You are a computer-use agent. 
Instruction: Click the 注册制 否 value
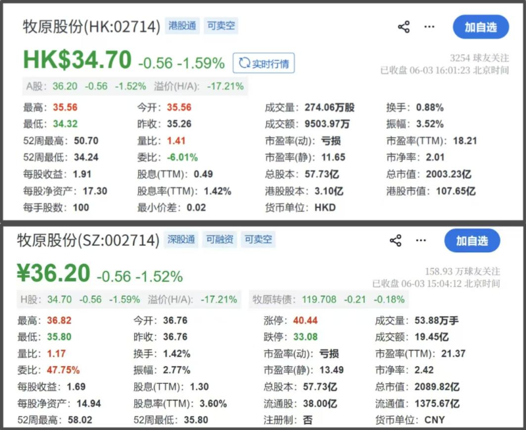[308, 420]
